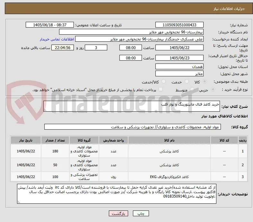Click the resize grip of description box
Image resolution: width=253 pixels, height=222 pixels.
point(45,110)
